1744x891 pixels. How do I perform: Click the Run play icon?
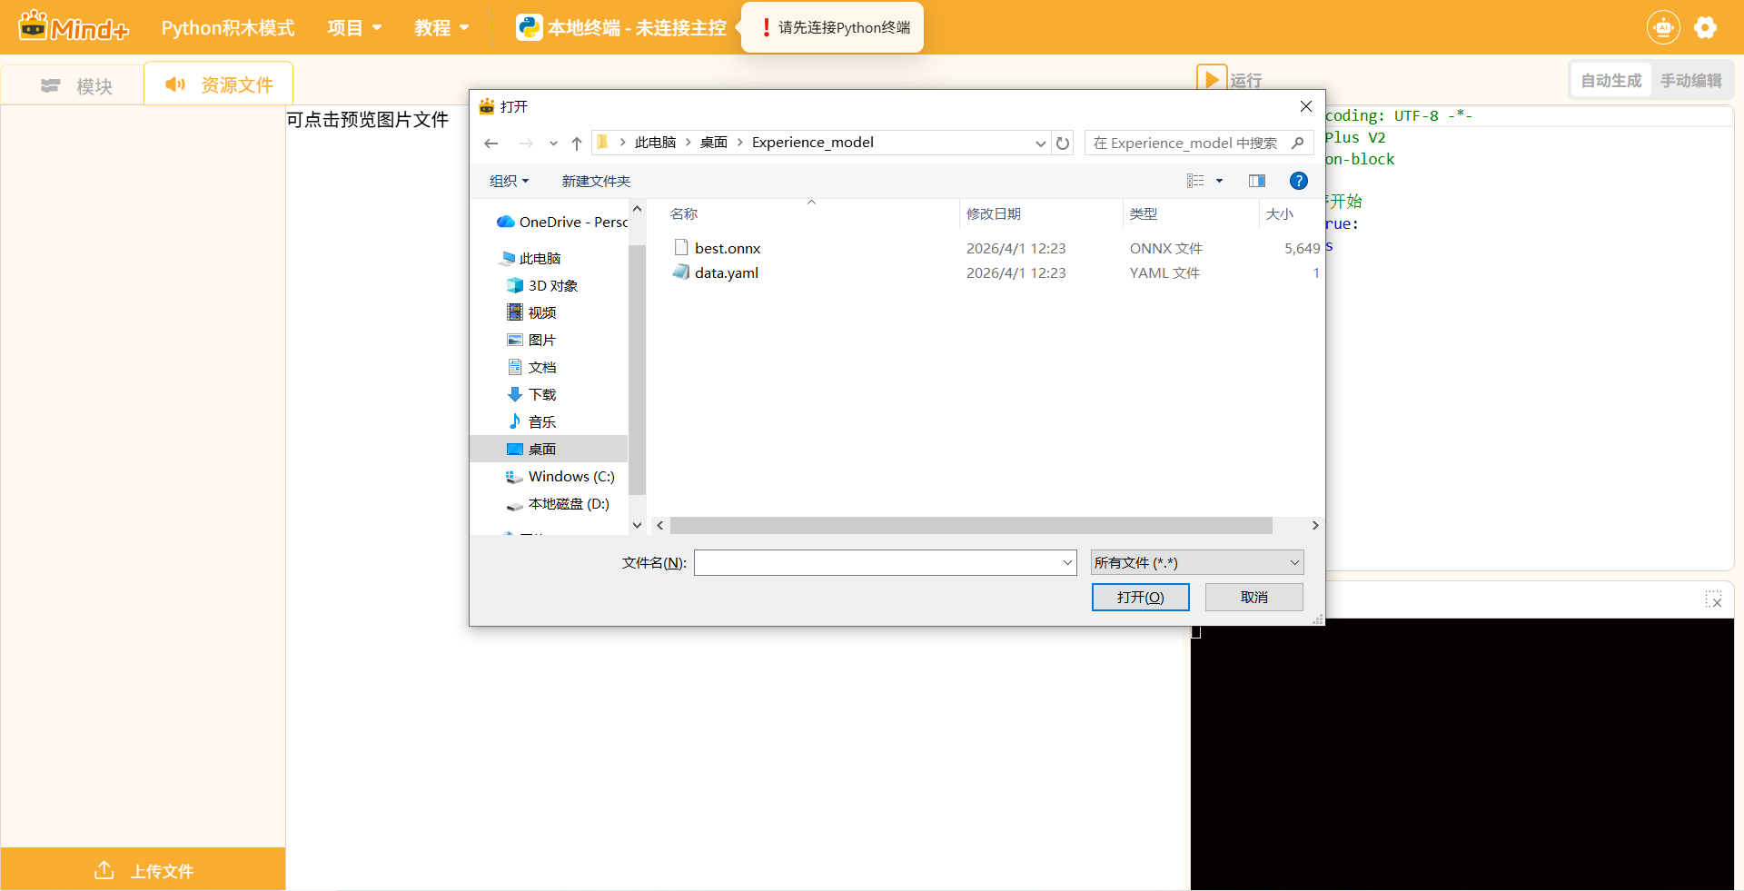(x=1212, y=79)
